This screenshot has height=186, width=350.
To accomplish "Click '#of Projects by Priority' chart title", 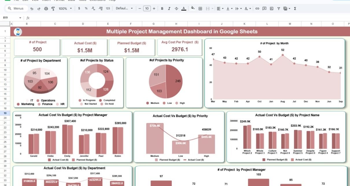I will 167,60.
